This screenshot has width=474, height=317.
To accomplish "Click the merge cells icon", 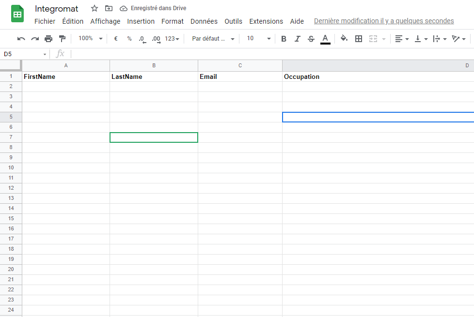I will point(373,39).
